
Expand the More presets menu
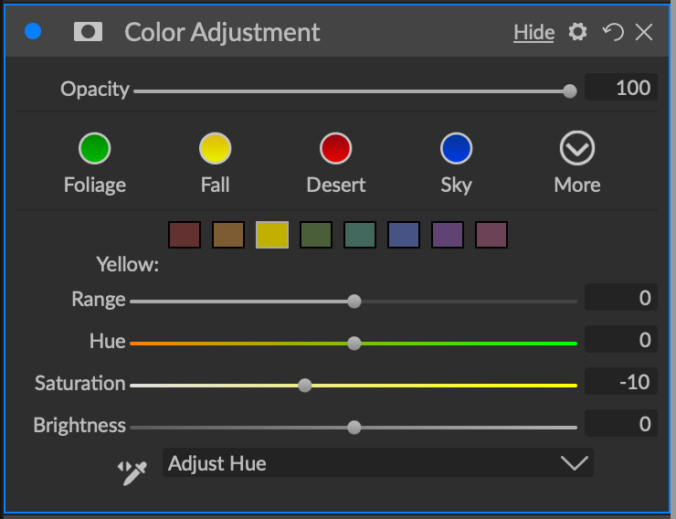(x=576, y=148)
